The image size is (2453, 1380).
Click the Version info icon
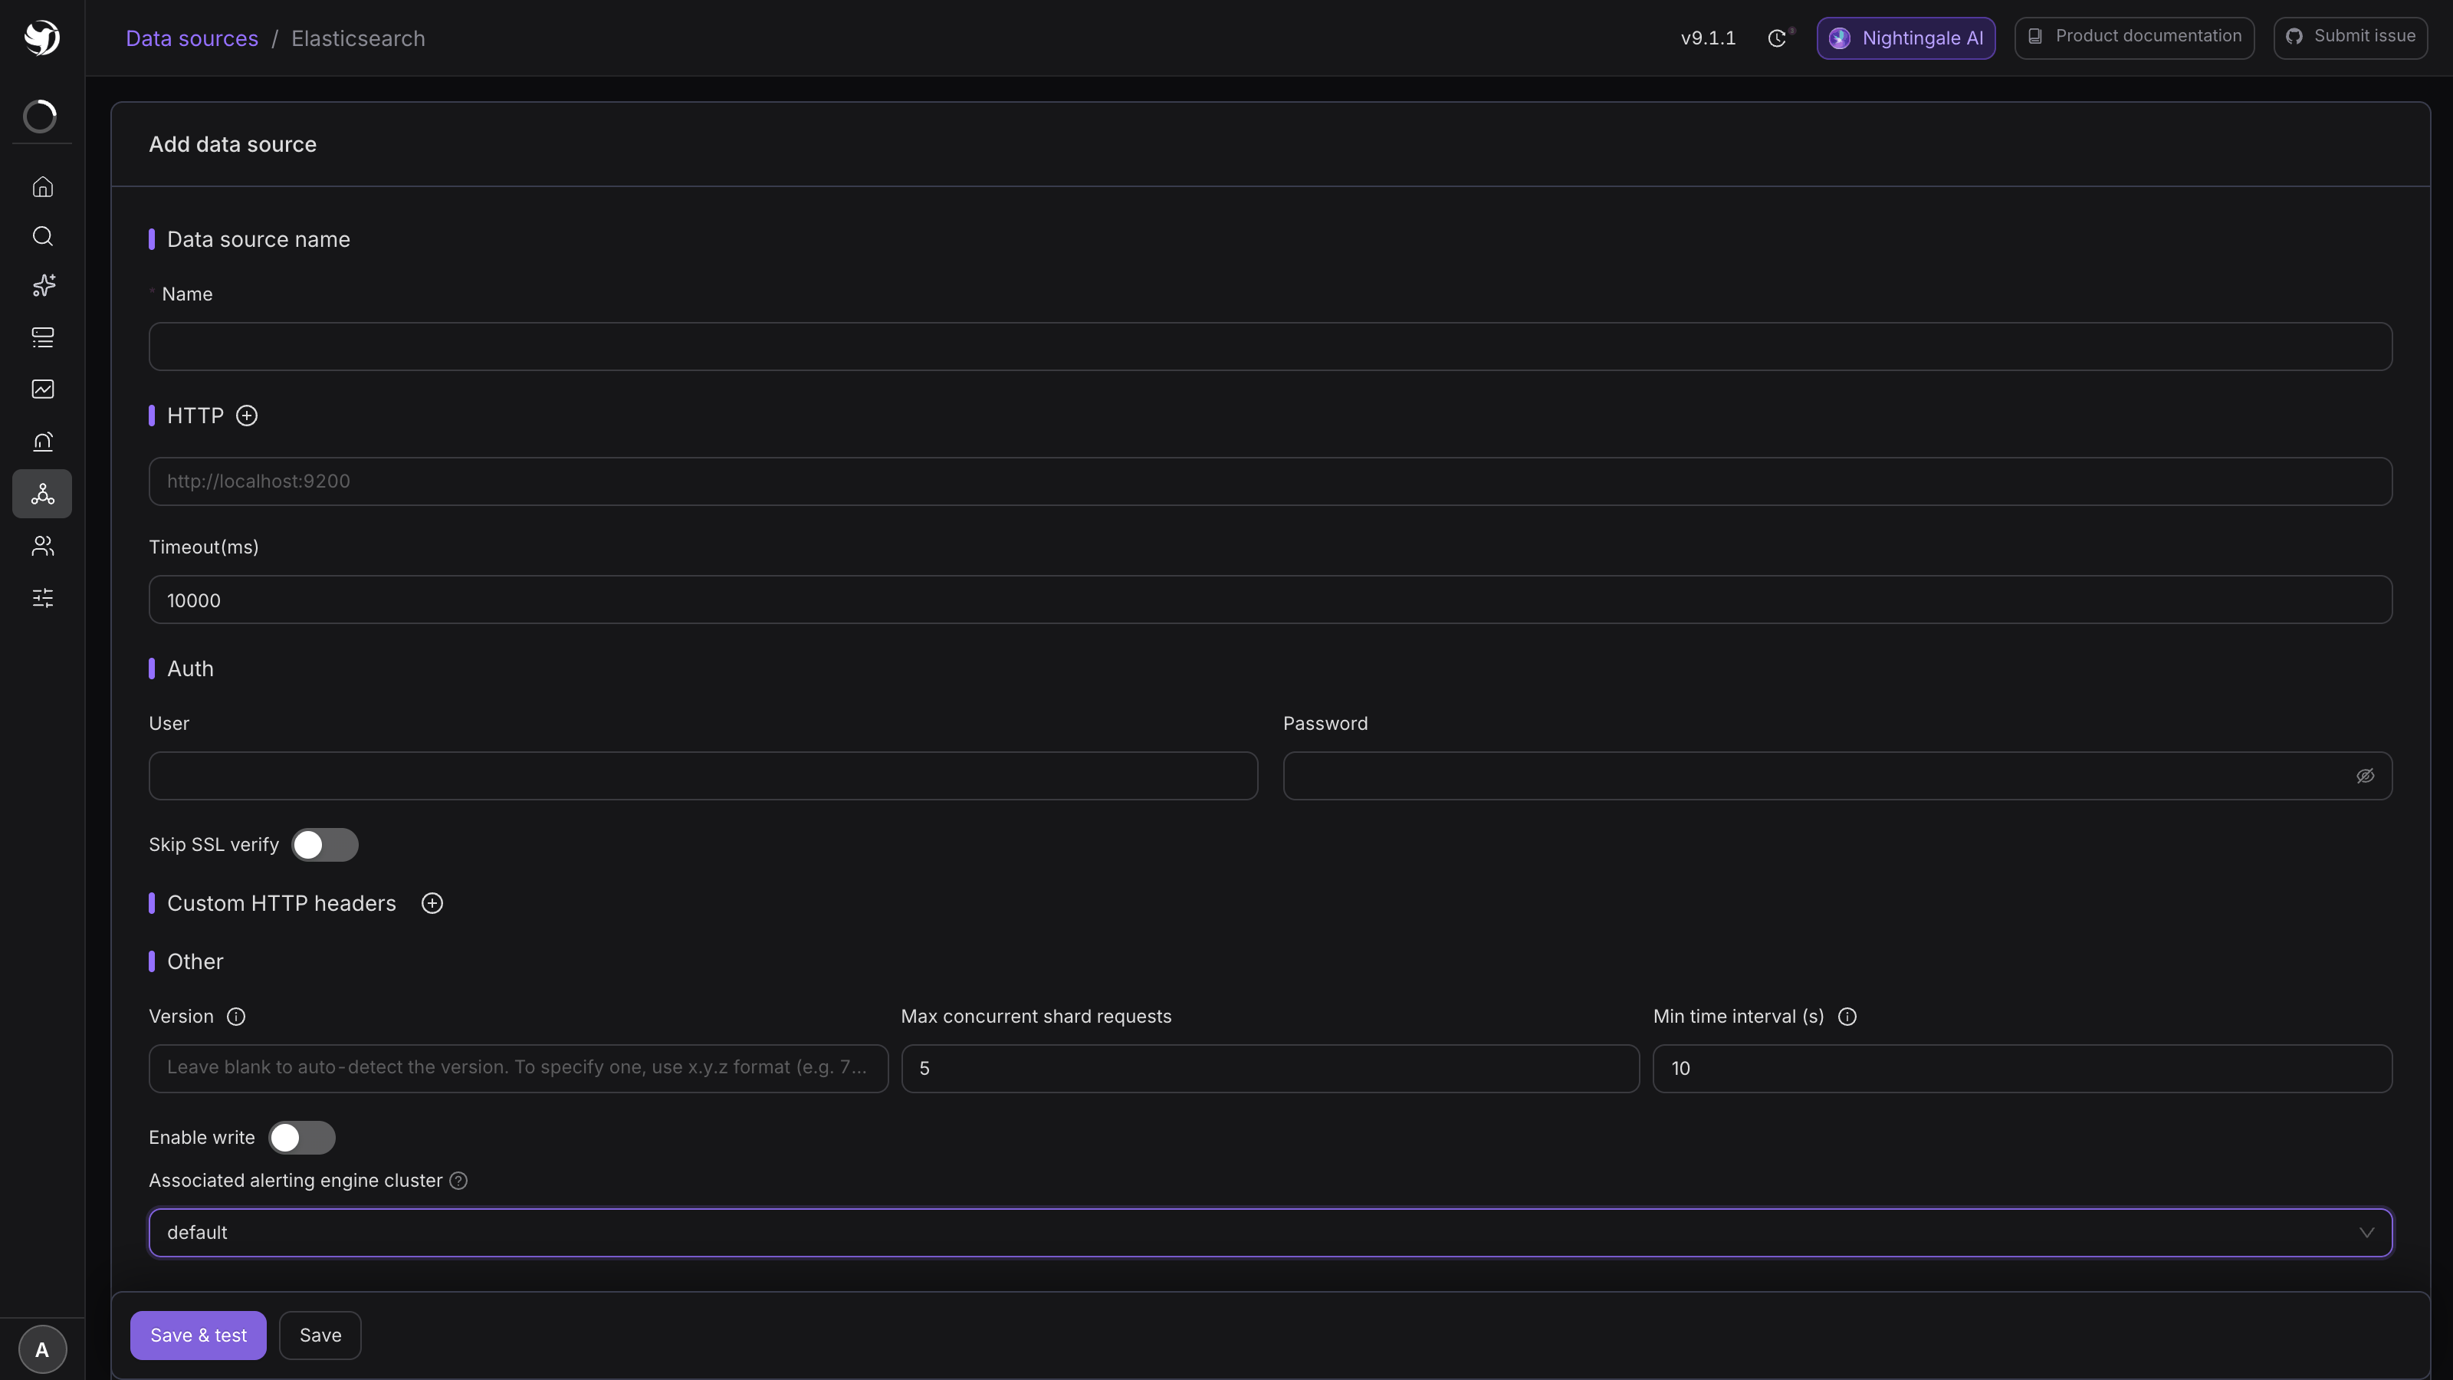(x=236, y=1017)
